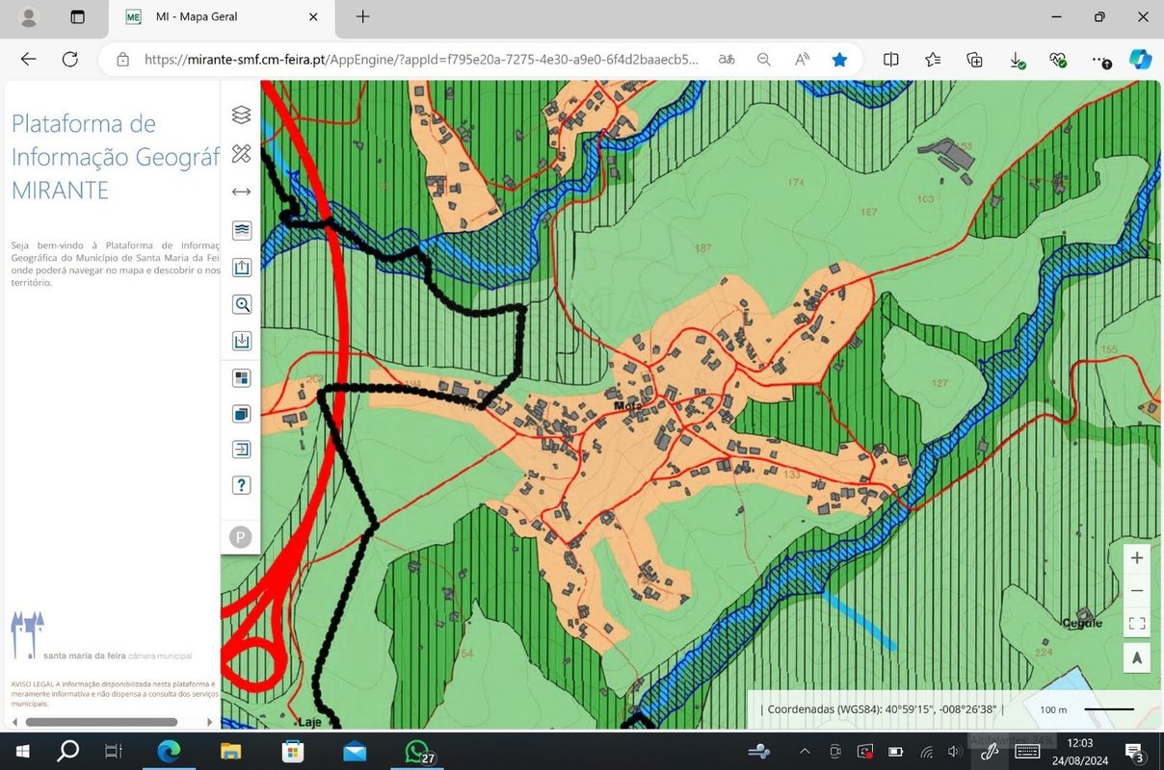Screen dimensions: 1164x770
Task: Open the search magnifier tool in sidebar
Action: pyautogui.click(x=241, y=305)
